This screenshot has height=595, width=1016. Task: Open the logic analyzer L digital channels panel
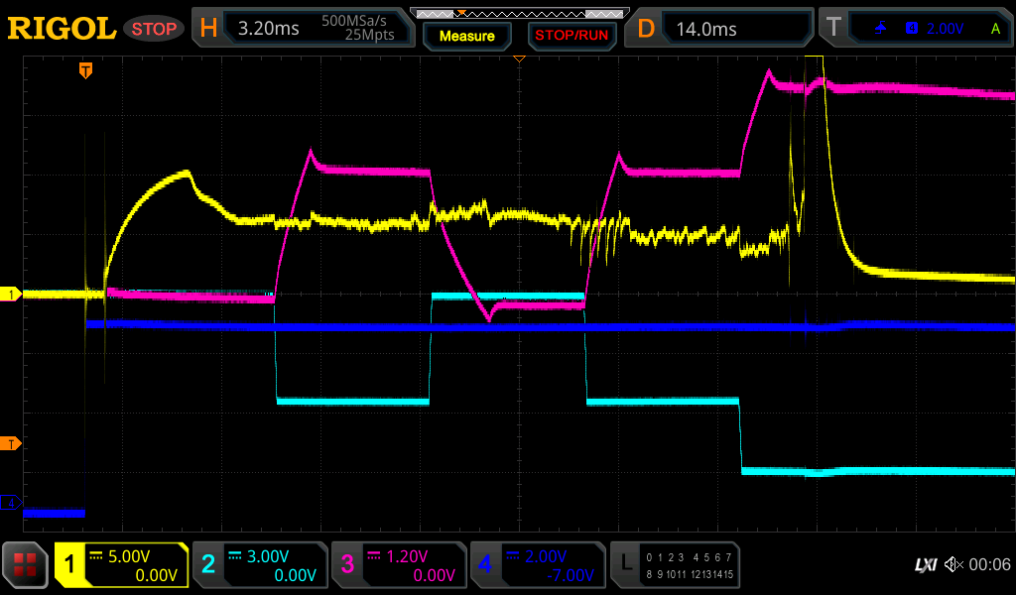676,565
